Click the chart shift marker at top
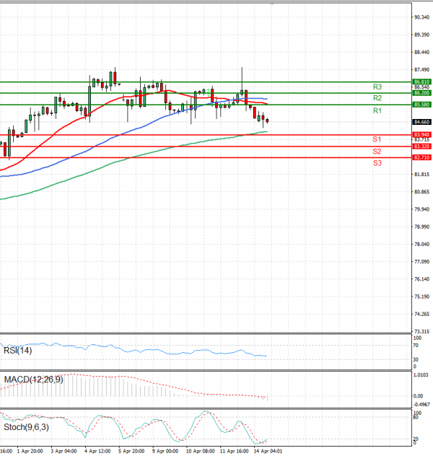433x456 pixels. (x=272, y=4)
